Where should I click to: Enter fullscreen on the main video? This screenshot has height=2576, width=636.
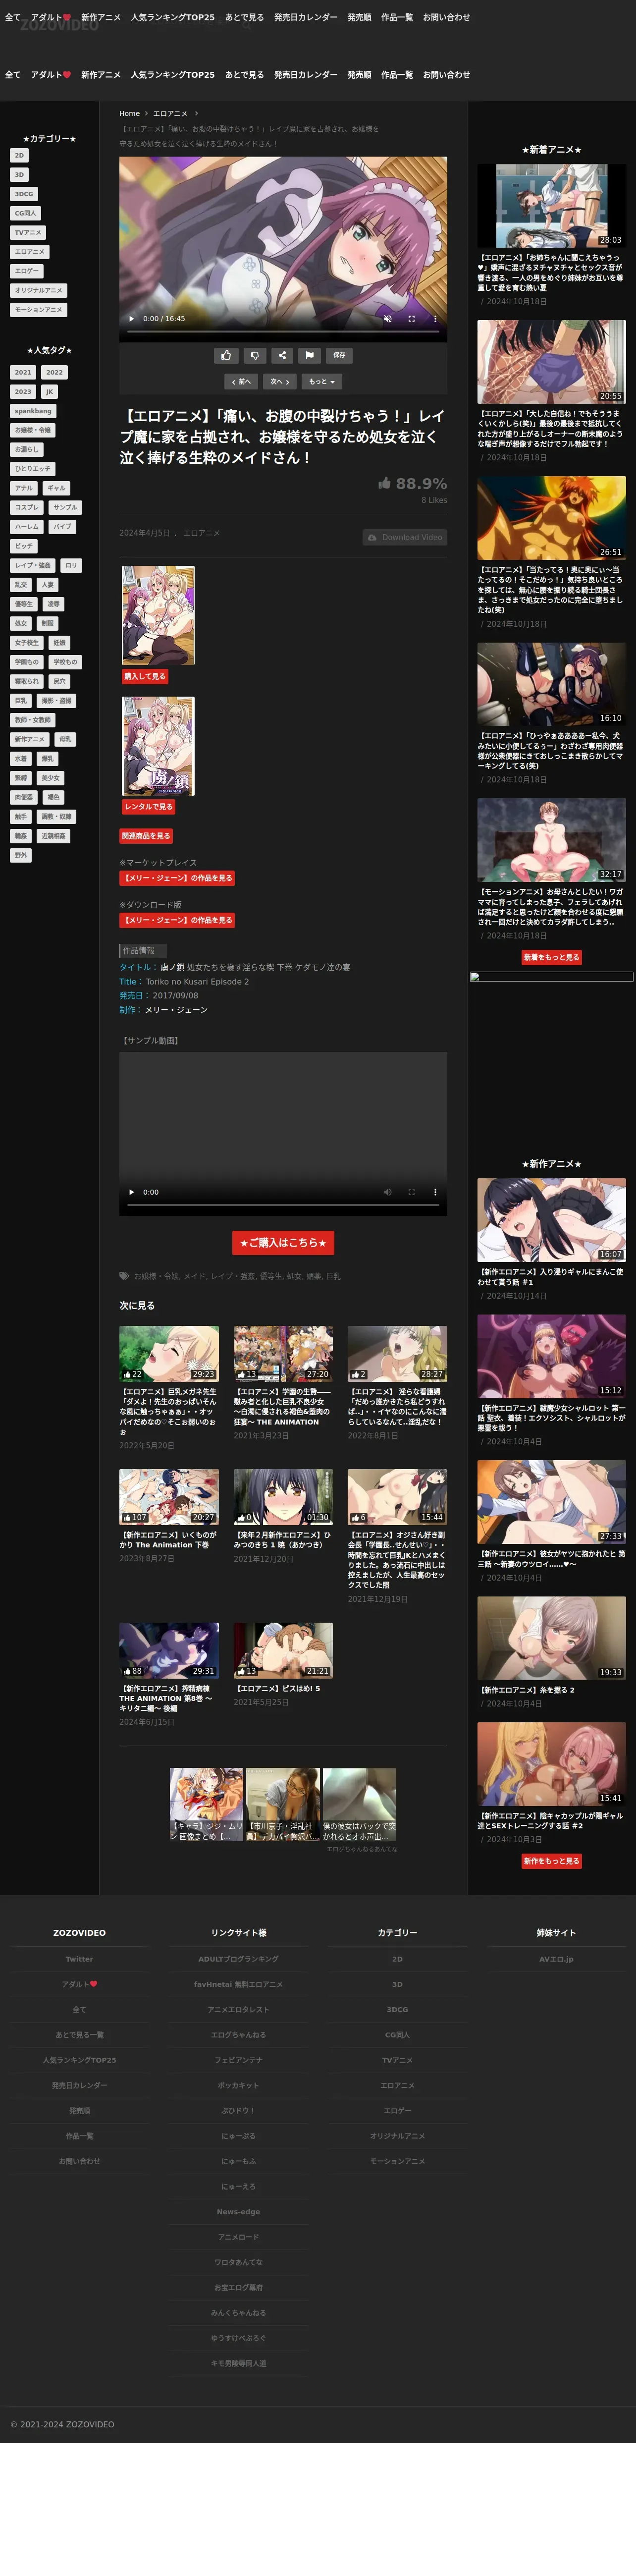(x=411, y=319)
